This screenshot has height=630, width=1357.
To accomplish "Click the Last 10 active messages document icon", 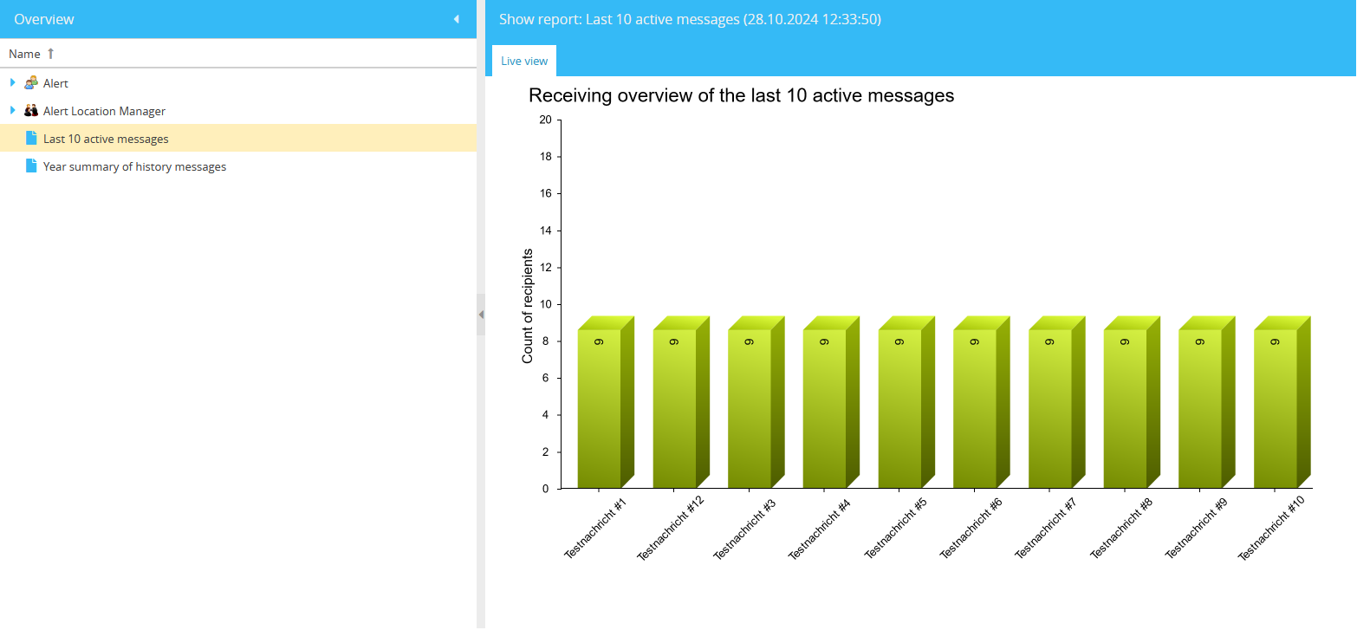I will point(31,139).
